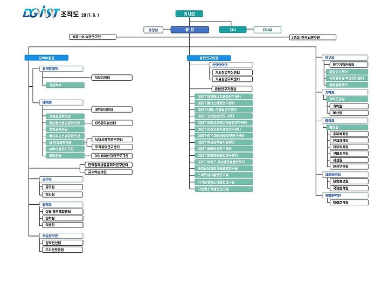Click the DGIST logo at top left

point(41,12)
